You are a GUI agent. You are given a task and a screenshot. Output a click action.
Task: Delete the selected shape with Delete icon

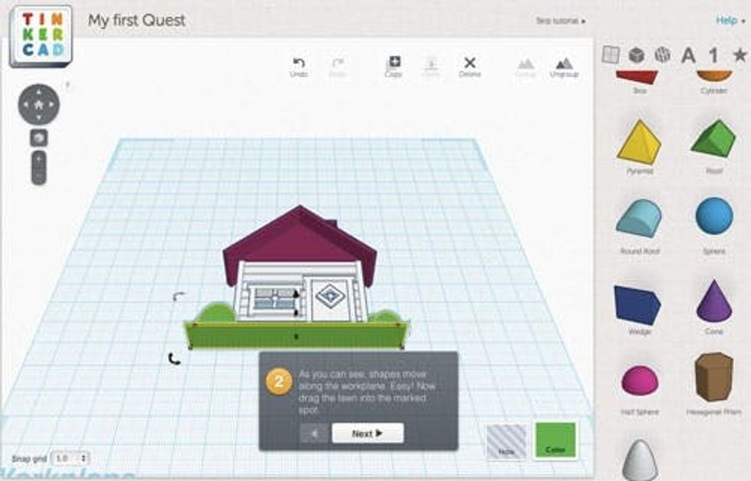470,66
